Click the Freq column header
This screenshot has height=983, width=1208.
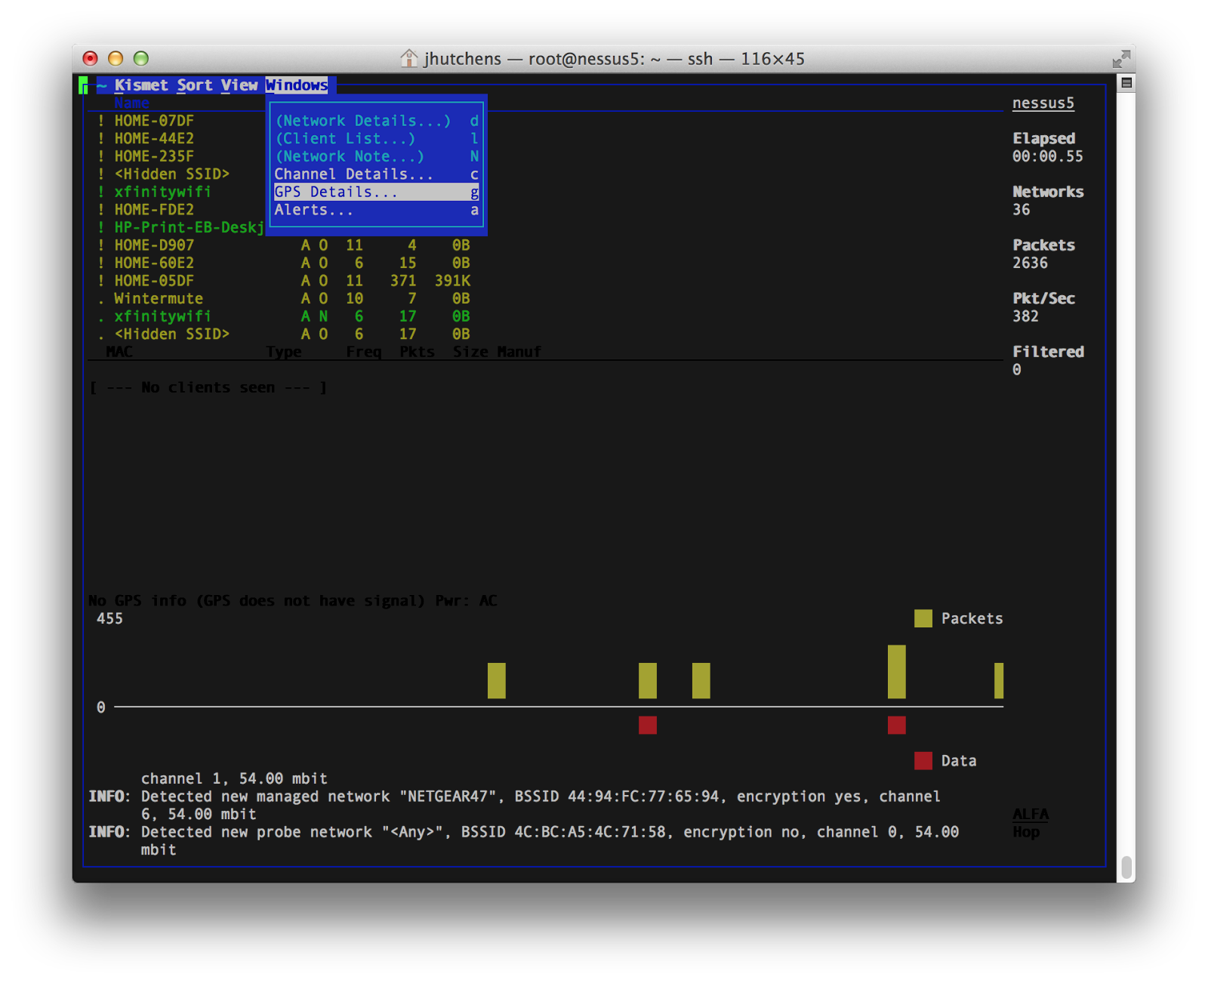364,352
